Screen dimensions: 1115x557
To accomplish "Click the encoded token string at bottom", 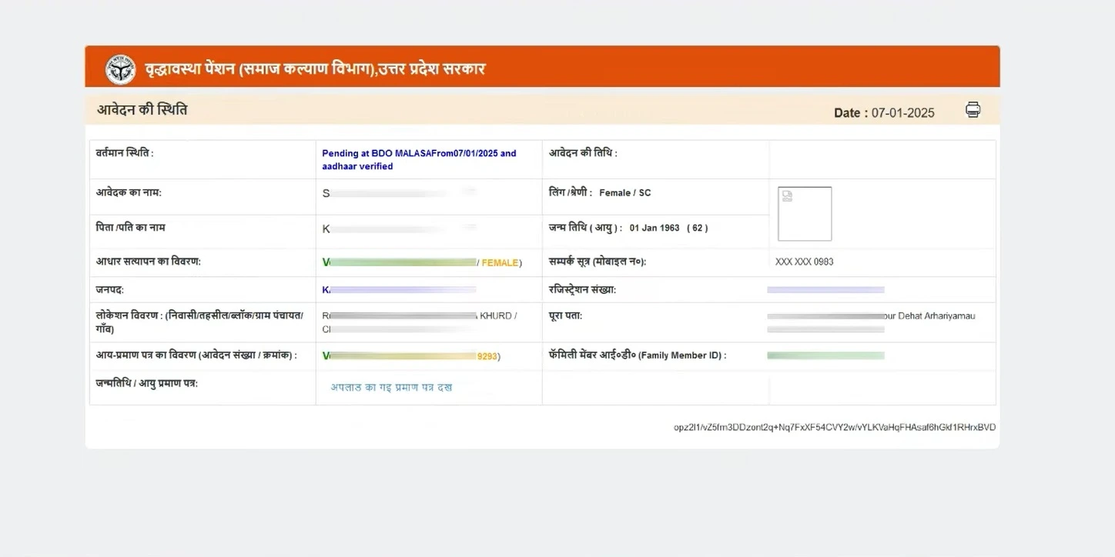I will click(x=834, y=428).
